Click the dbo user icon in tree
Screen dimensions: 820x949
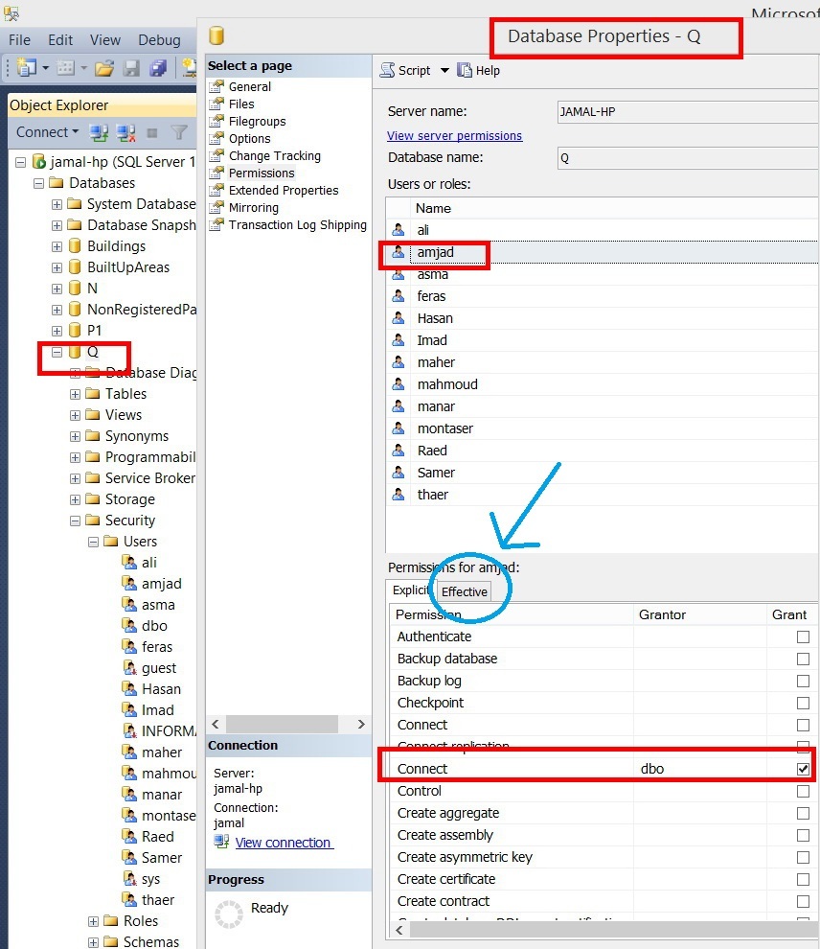[129, 626]
